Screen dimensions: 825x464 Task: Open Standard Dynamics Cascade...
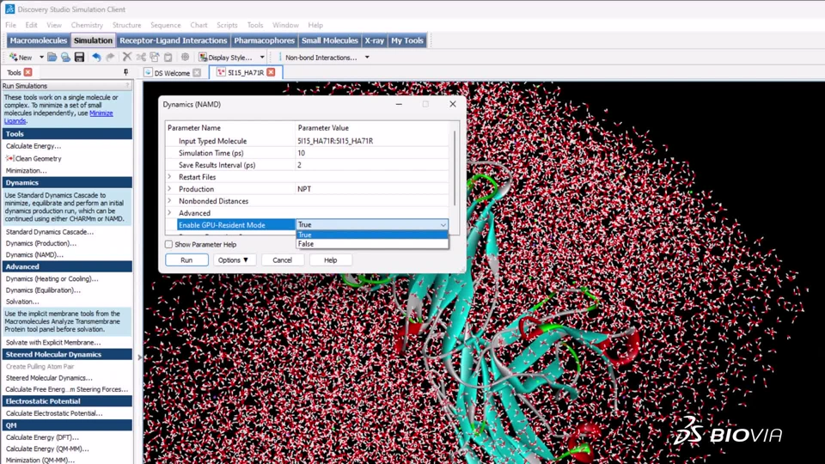point(50,231)
